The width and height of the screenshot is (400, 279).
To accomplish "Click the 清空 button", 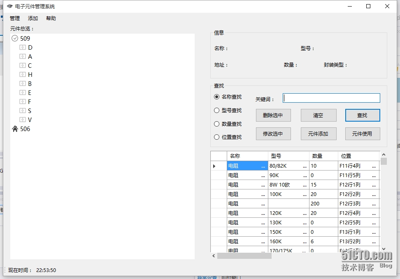I will point(319,115).
